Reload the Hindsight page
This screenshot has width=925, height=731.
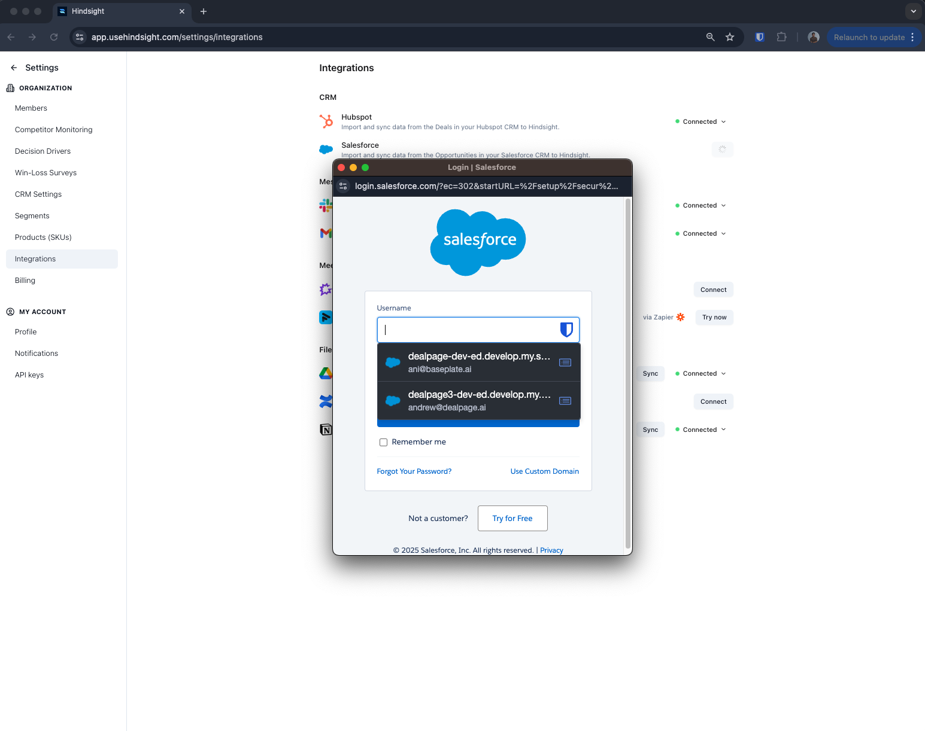[x=54, y=37]
